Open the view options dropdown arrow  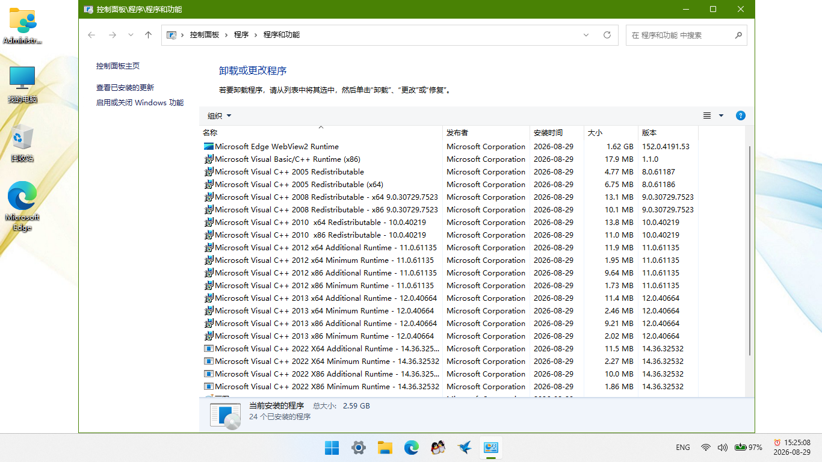[721, 115]
